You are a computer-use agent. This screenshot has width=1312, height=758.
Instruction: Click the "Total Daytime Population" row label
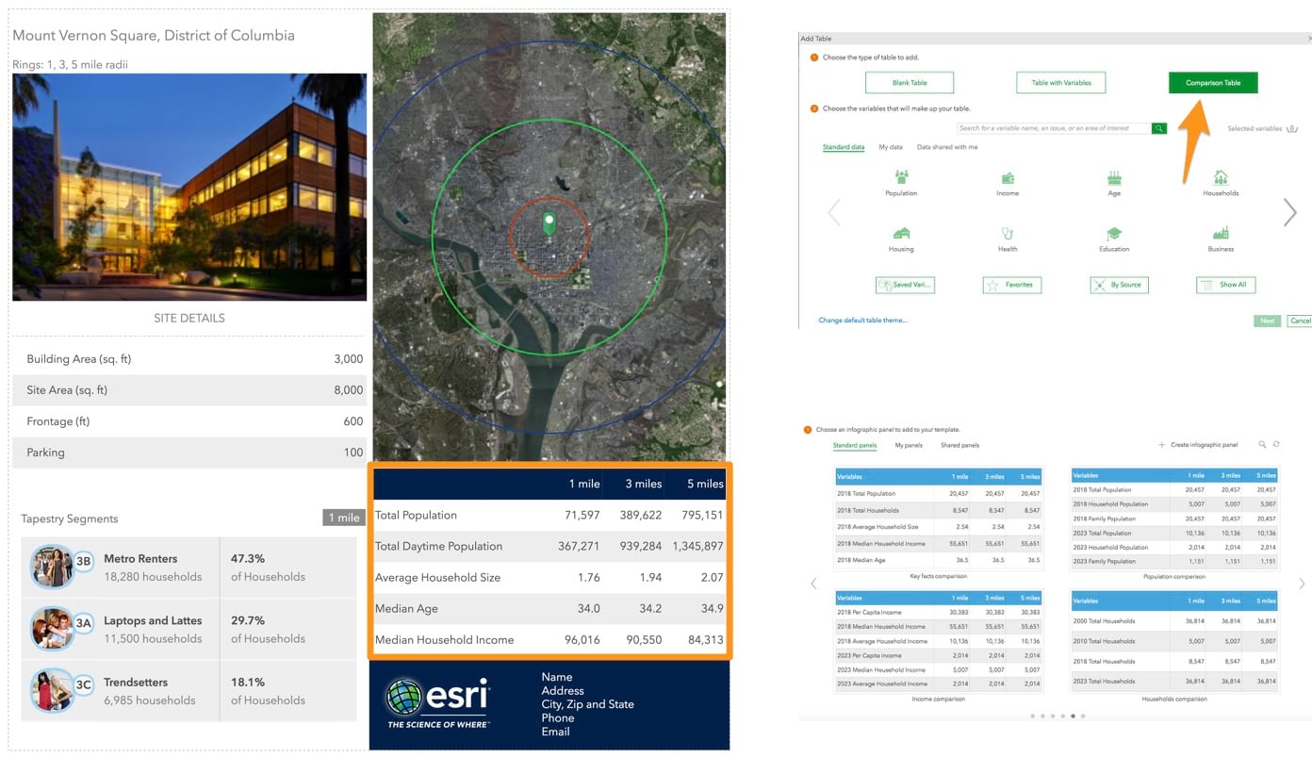point(438,547)
